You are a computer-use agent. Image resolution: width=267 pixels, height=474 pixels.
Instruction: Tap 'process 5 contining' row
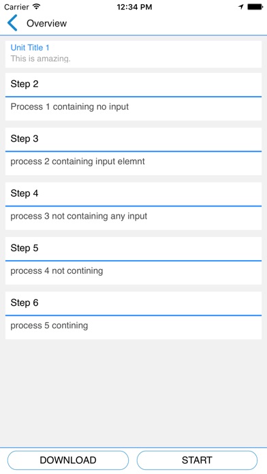tap(133, 328)
